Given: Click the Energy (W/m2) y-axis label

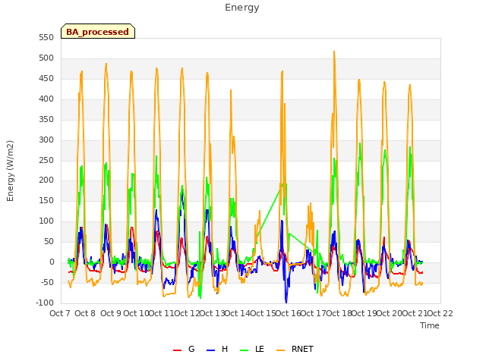Looking at the screenshot, I should (x=10, y=171).
